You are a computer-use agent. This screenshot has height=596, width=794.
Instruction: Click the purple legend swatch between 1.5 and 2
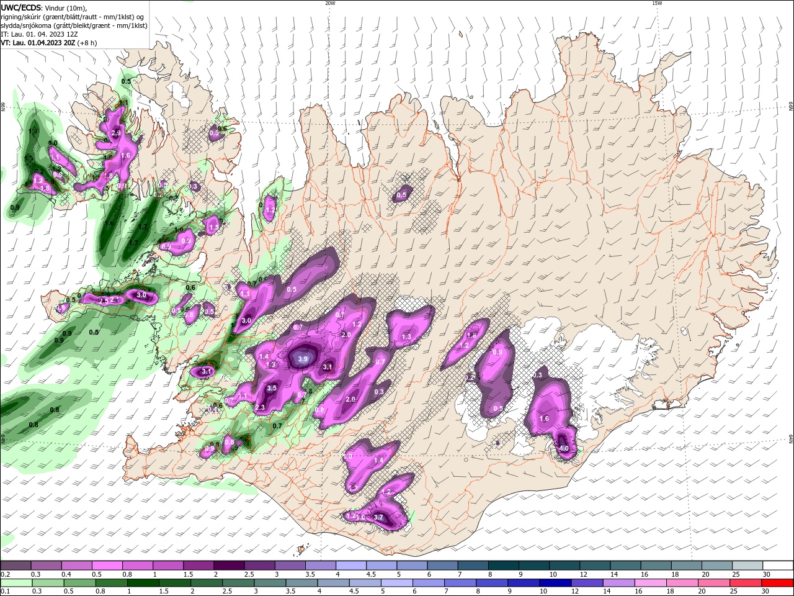[198, 566]
